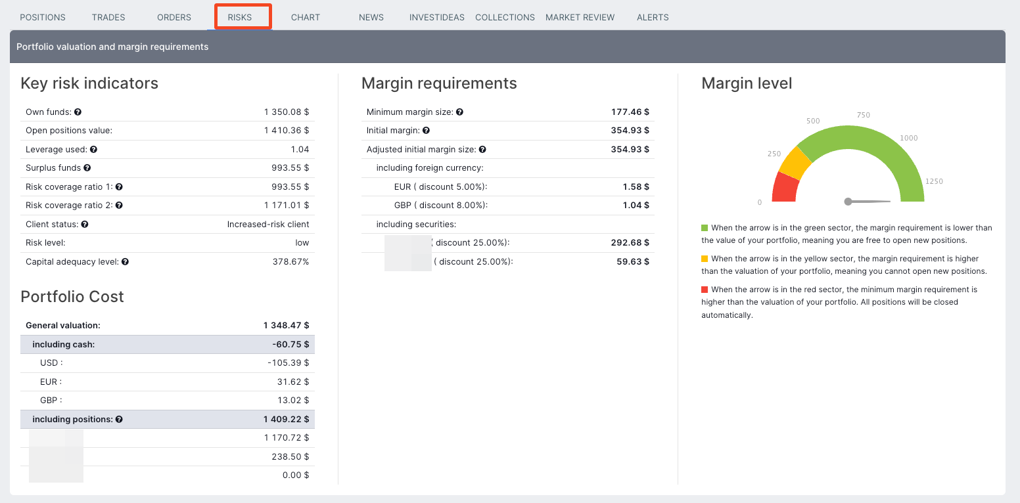This screenshot has width=1020, height=503.
Task: Click the GBP discount 8.00% row label
Action: [441, 206]
